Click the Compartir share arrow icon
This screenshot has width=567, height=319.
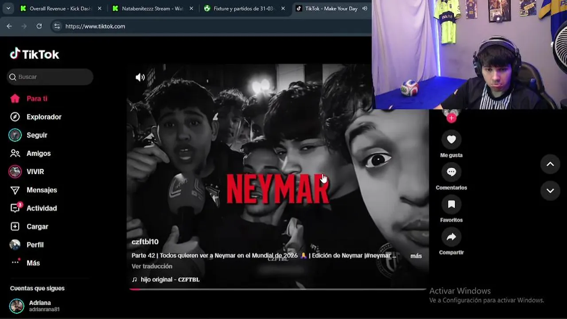tap(451, 237)
